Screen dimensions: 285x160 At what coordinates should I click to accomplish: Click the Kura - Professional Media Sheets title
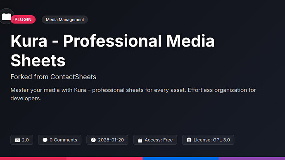click(112, 51)
